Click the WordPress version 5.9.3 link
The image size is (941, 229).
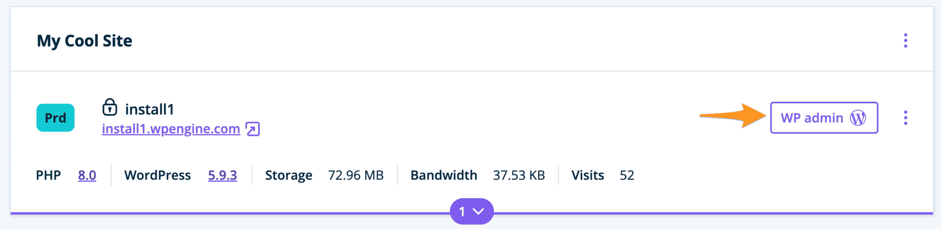click(x=222, y=175)
